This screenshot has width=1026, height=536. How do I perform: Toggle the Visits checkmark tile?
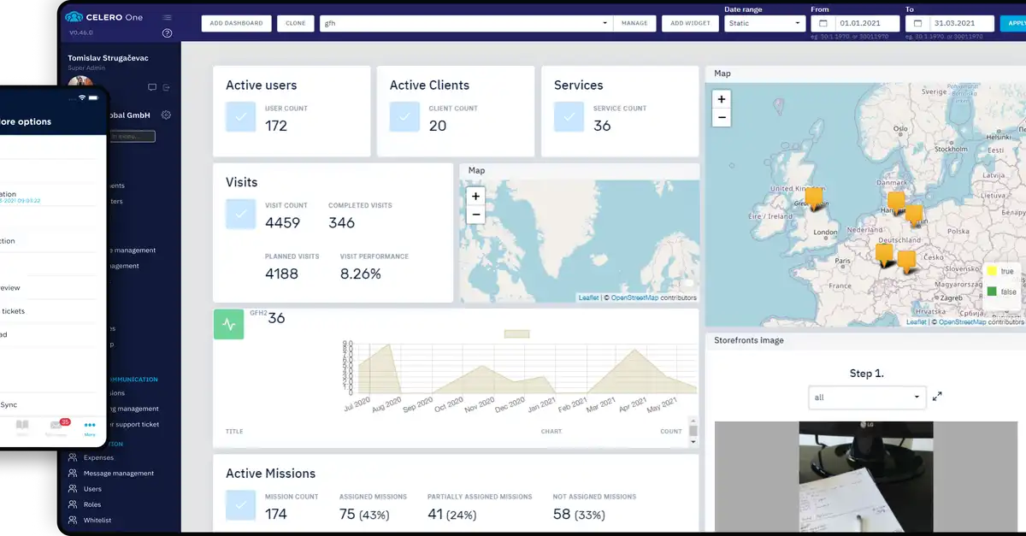(x=240, y=214)
